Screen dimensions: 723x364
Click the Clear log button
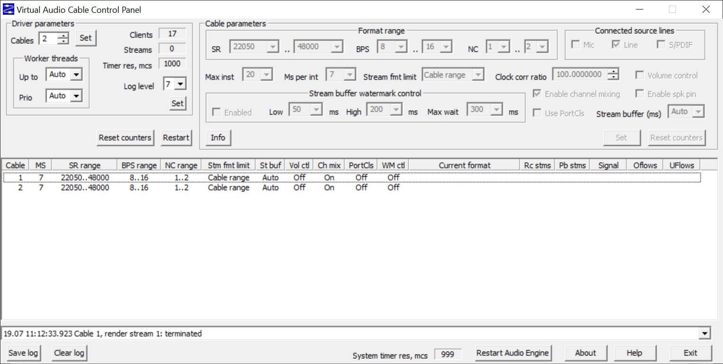point(69,353)
